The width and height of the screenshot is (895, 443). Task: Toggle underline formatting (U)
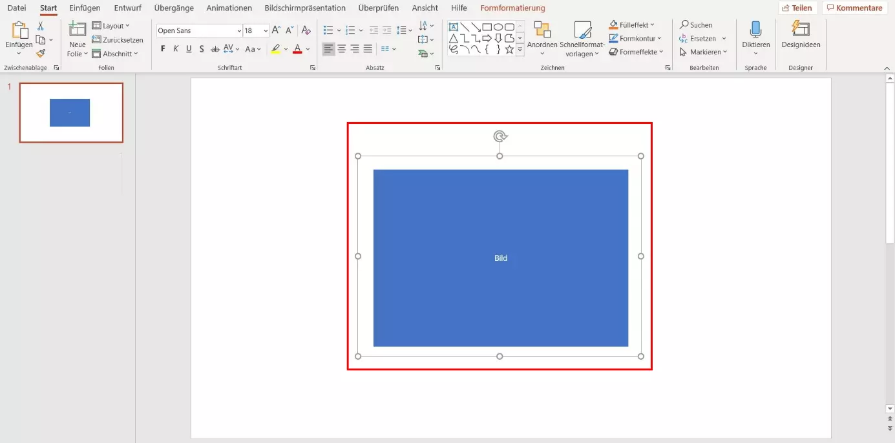(x=189, y=49)
